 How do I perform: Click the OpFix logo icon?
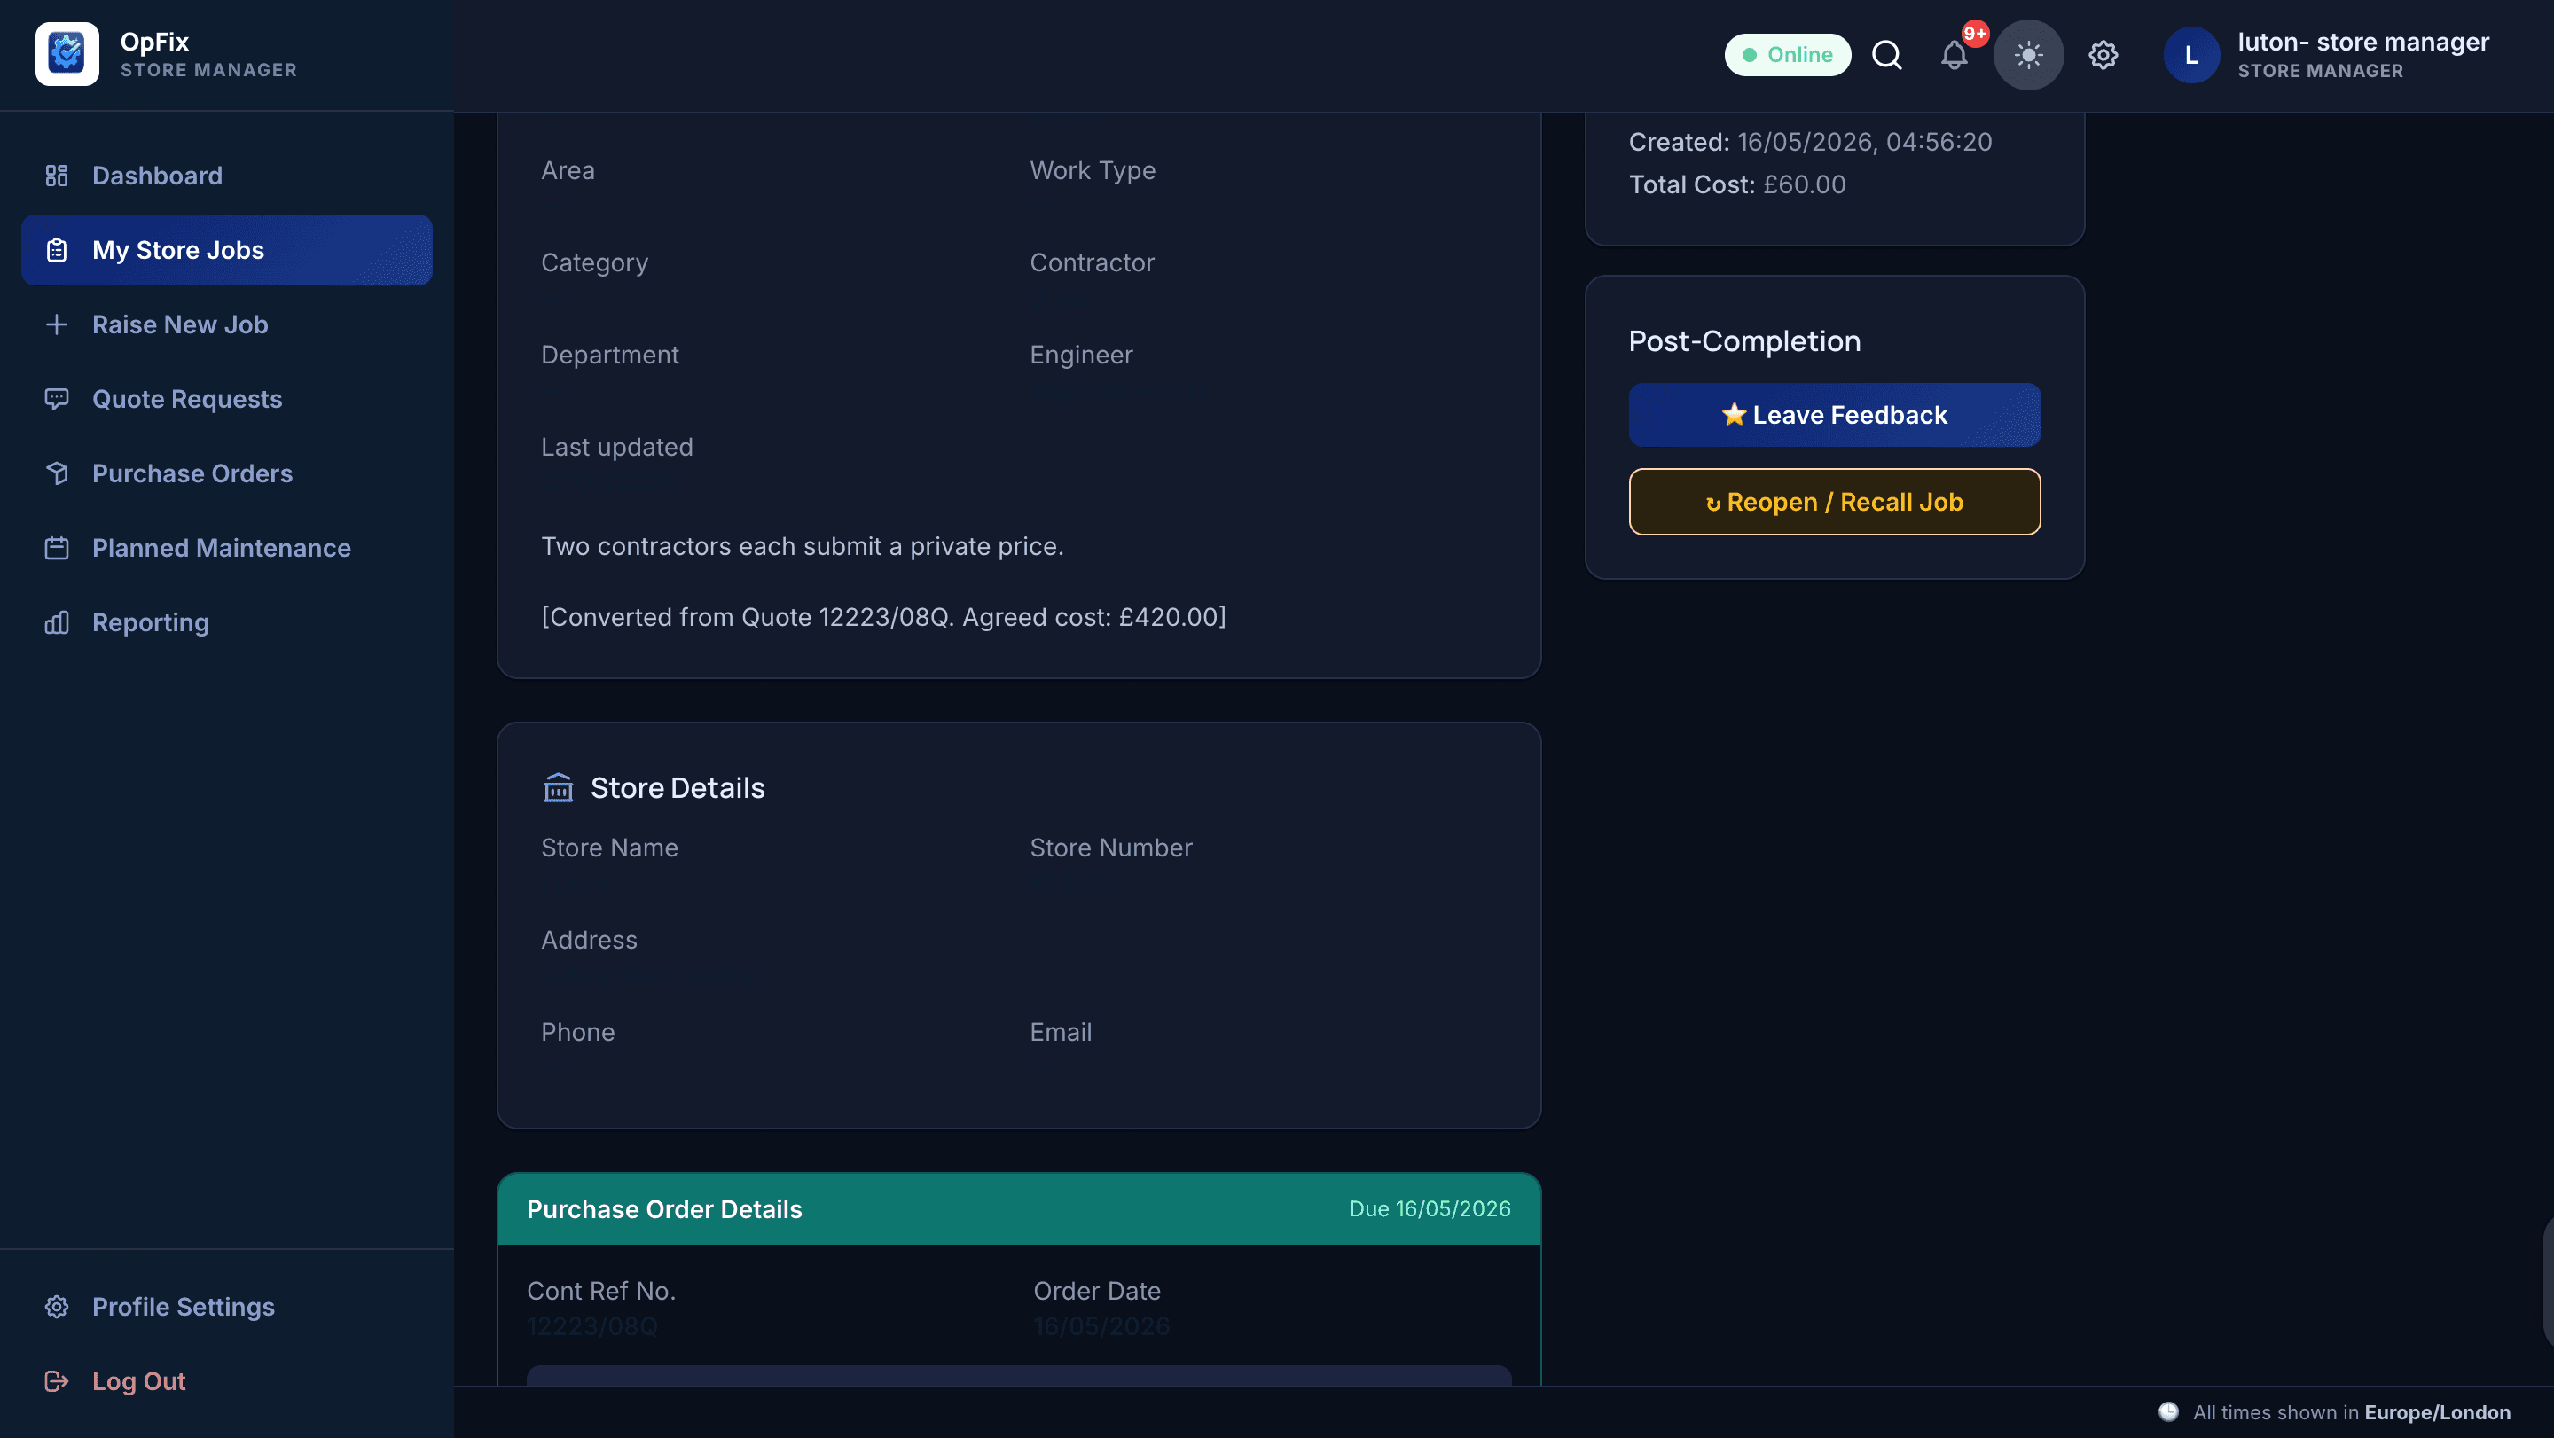click(67, 53)
